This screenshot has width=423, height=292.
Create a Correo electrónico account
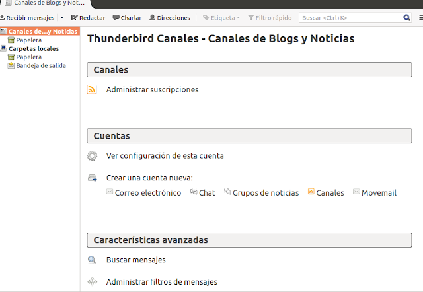coord(148,193)
